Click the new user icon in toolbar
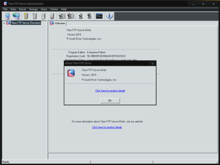The image size is (220, 165). coord(81,16)
